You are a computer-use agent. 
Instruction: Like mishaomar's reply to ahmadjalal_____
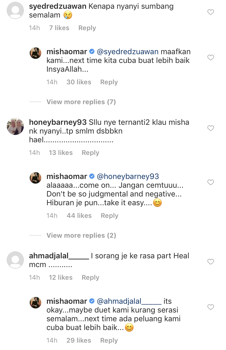click(x=210, y=307)
